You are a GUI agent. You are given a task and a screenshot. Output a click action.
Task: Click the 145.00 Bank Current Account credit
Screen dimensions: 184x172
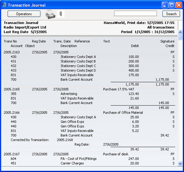pyautogui.click(x=164, y=103)
